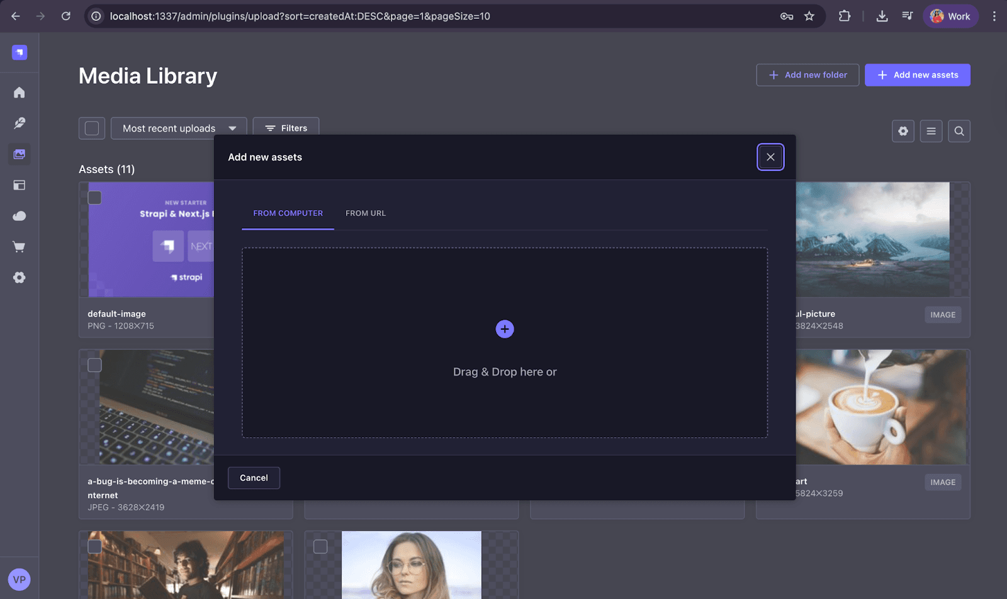Click the plus icon in the drop zone
The image size is (1007, 599).
(x=504, y=328)
